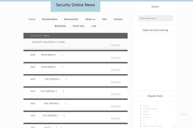Go to the Home menu item
The width and height of the screenshot is (193, 128).
click(32, 19)
